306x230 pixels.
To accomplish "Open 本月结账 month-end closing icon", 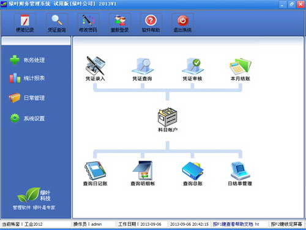I will click(241, 69).
